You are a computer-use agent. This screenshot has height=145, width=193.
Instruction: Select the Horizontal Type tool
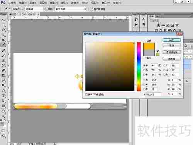[x=3, y=96]
